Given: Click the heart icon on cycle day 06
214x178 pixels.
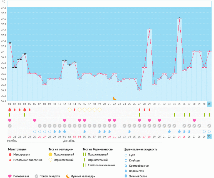Looking at the screenshot, I should click(35, 120).
